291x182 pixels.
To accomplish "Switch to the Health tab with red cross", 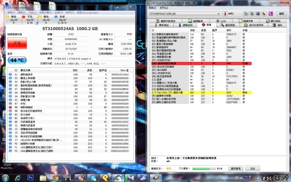I will (206, 25).
